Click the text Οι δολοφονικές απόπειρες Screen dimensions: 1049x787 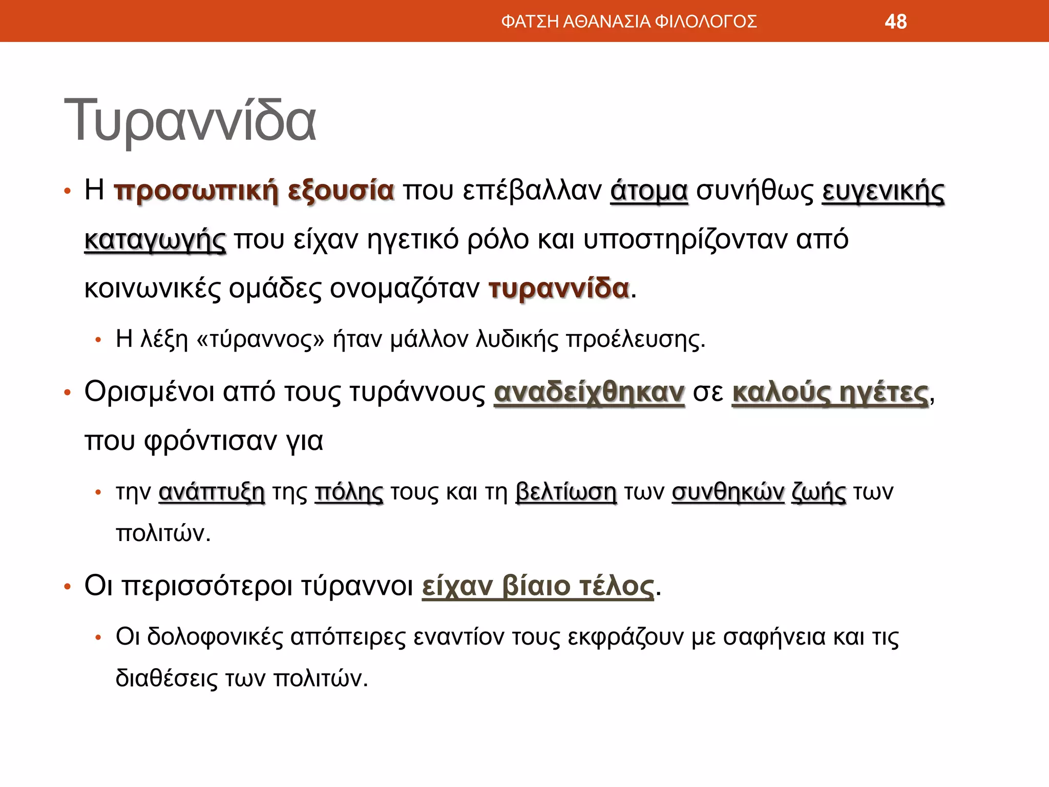click(x=261, y=637)
